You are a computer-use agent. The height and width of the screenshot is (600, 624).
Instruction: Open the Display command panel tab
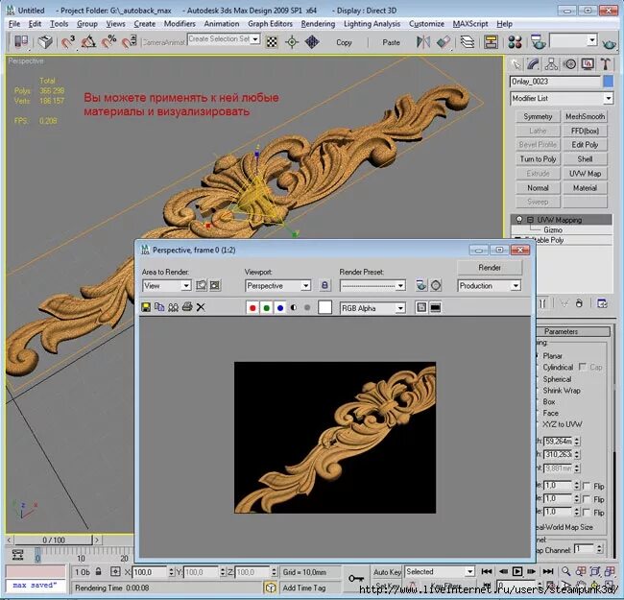coord(588,64)
